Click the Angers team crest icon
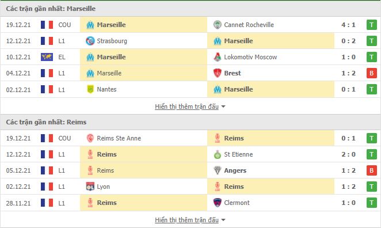The height and width of the screenshot is (228, 381). pos(217,170)
